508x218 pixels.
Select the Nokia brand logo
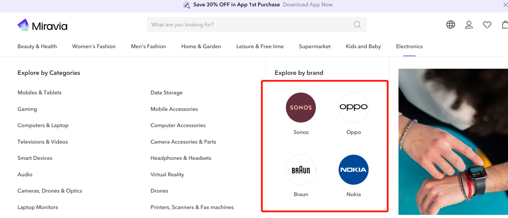353,170
